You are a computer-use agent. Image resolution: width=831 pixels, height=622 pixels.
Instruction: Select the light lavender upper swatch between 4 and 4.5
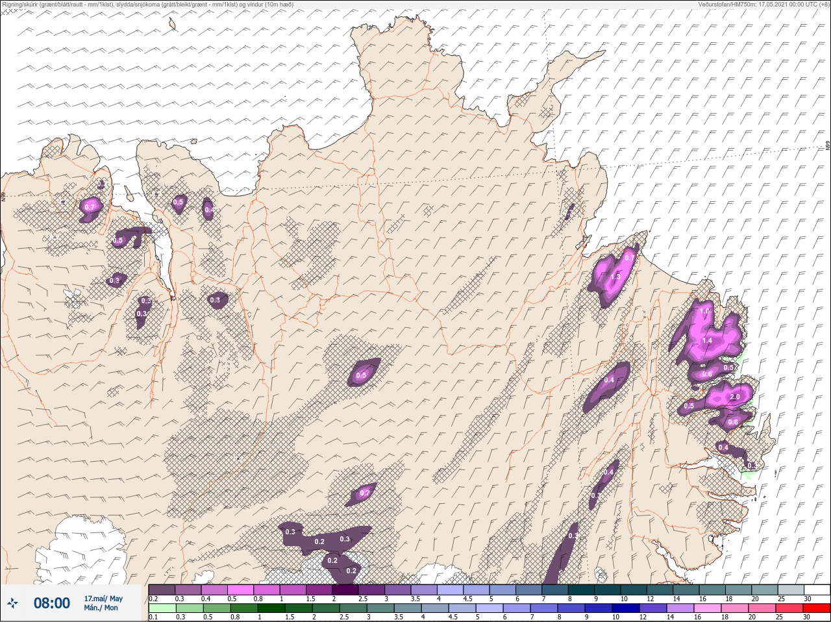click(451, 590)
